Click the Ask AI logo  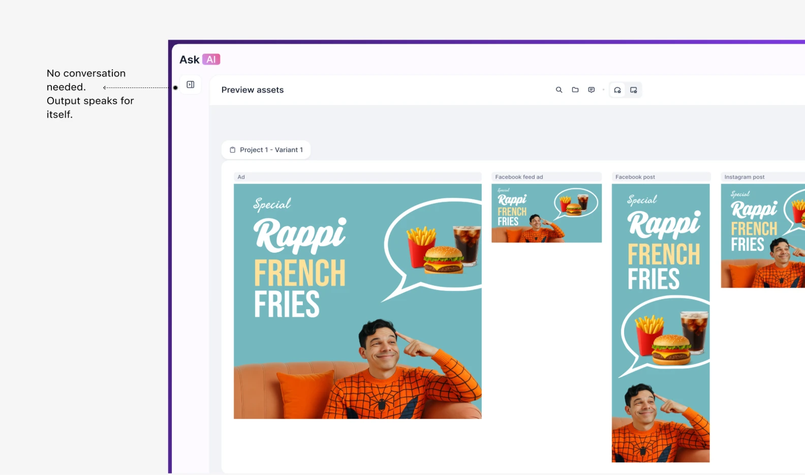[x=200, y=60]
